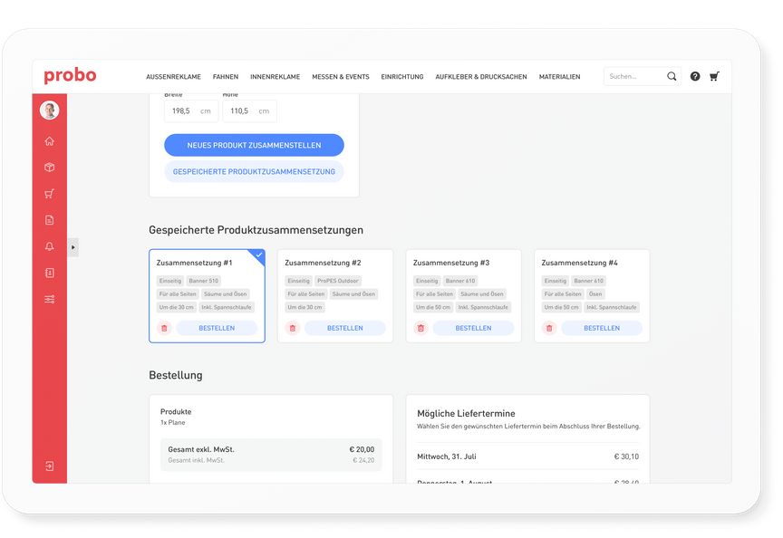Expand the collapsed sidebar via the arrow handle

pyautogui.click(x=72, y=246)
